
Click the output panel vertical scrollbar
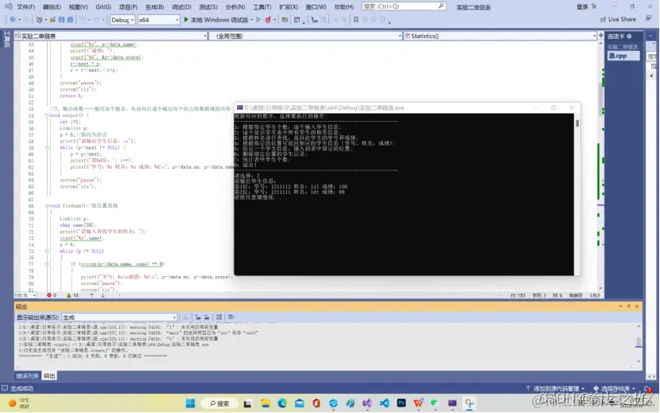click(x=639, y=344)
